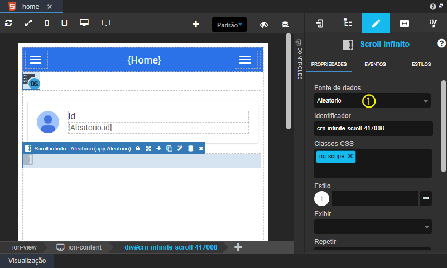
Task: Click the properties panel scrollbar
Action: pyautogui.click(x=444, y=126)
